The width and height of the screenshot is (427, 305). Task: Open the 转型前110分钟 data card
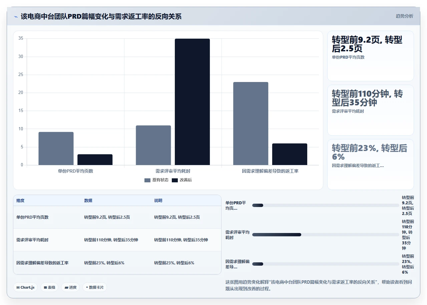click(370, 110)
